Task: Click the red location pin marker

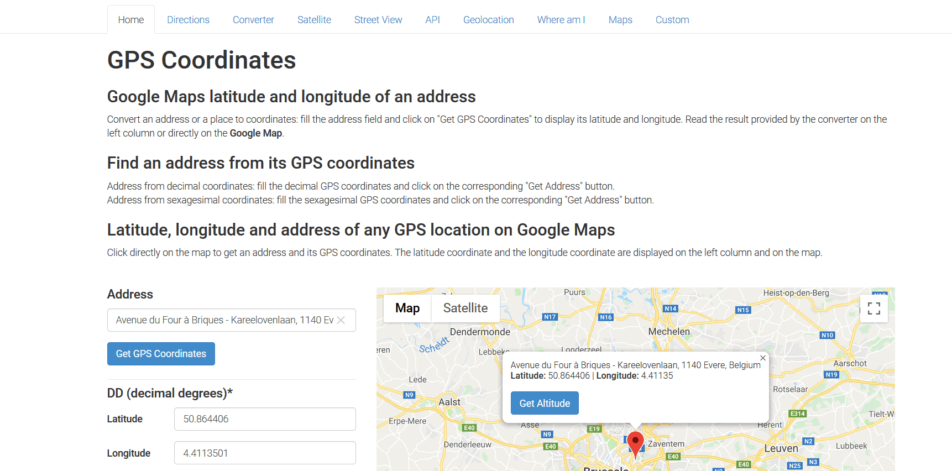Action: (x=636, y=445)
